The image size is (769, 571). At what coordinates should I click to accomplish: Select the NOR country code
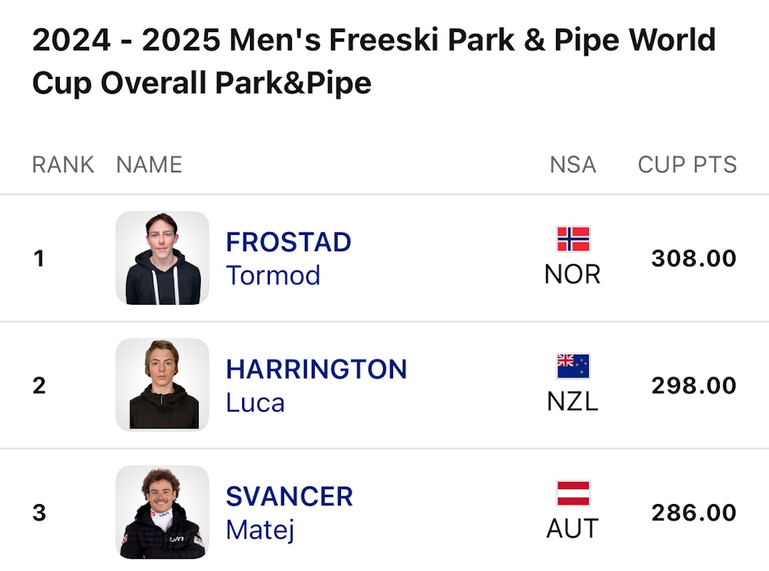coord(572,274)
